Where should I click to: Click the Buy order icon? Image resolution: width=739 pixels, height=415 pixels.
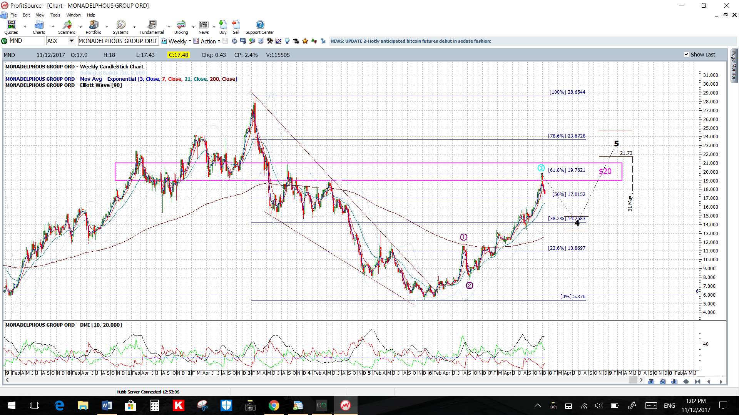click(223, 27)
